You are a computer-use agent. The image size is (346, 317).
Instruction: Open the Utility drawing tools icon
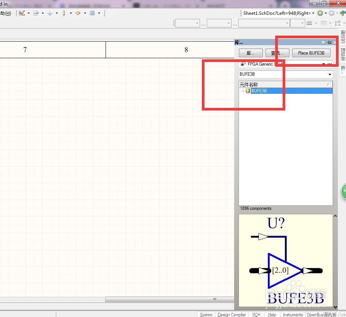[x=22, y=13]
